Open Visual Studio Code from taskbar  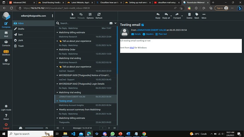click(x=73, y=134)
